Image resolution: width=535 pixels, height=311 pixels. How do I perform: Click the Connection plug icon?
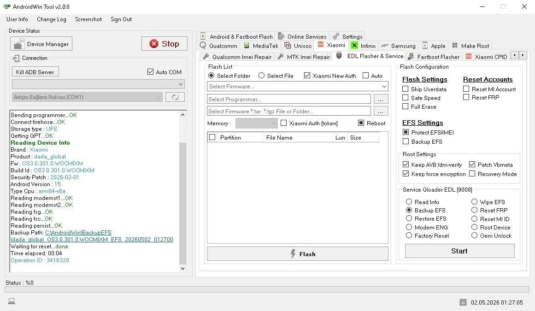click(x=16, y=59)
